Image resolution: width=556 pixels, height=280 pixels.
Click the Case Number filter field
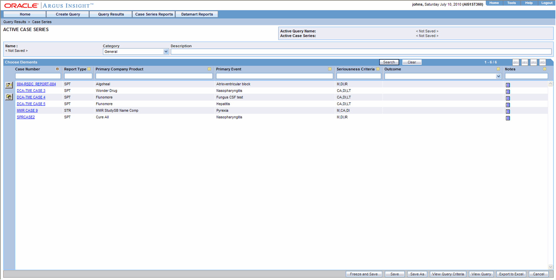[x=38, y=76]
